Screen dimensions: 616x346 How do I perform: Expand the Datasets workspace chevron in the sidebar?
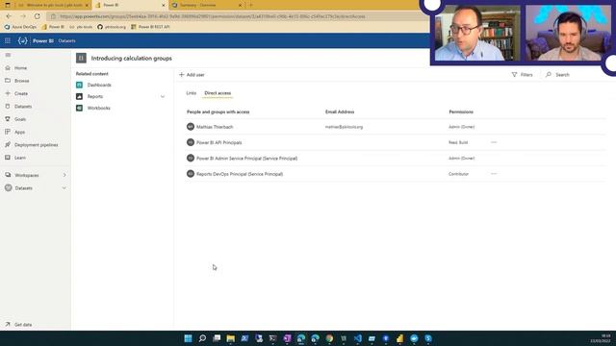tap(64, 188)
